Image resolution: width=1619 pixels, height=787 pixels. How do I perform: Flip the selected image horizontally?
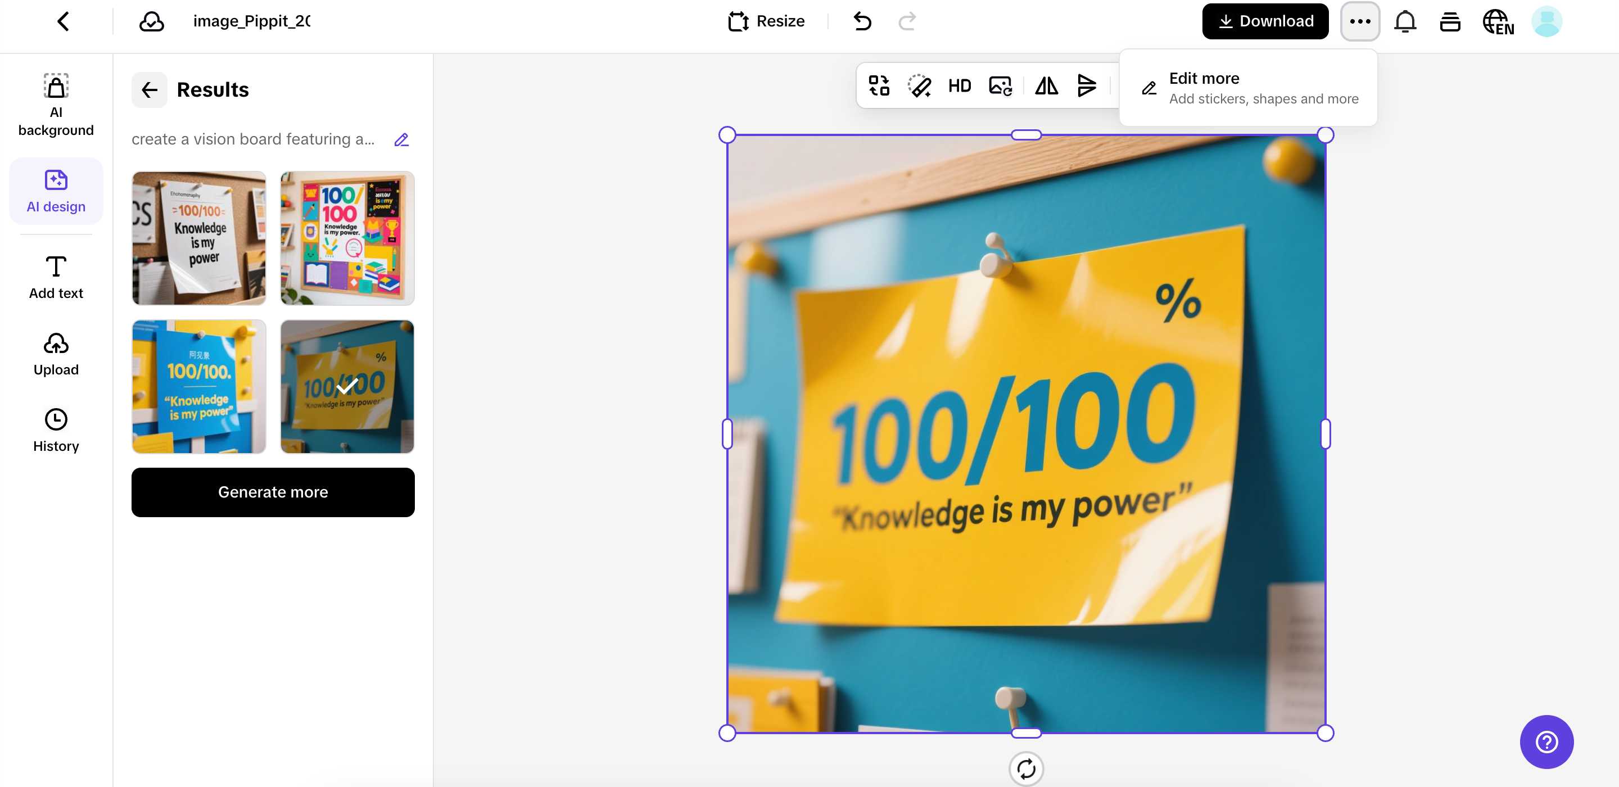1045,85
